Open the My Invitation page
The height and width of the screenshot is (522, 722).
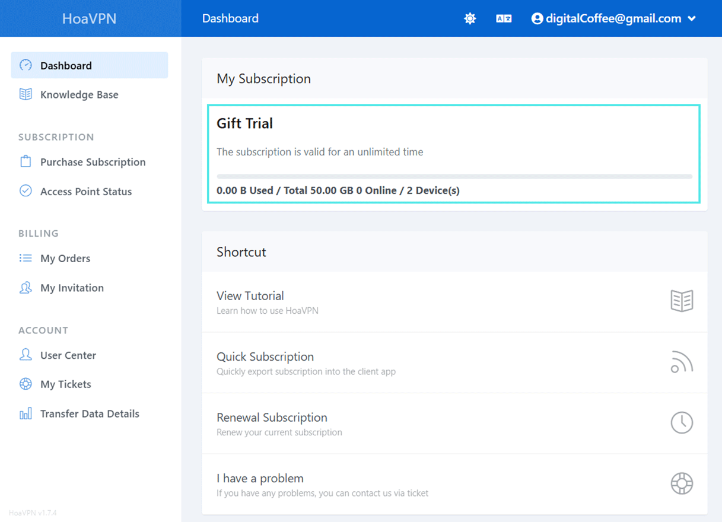coord(72,288)
